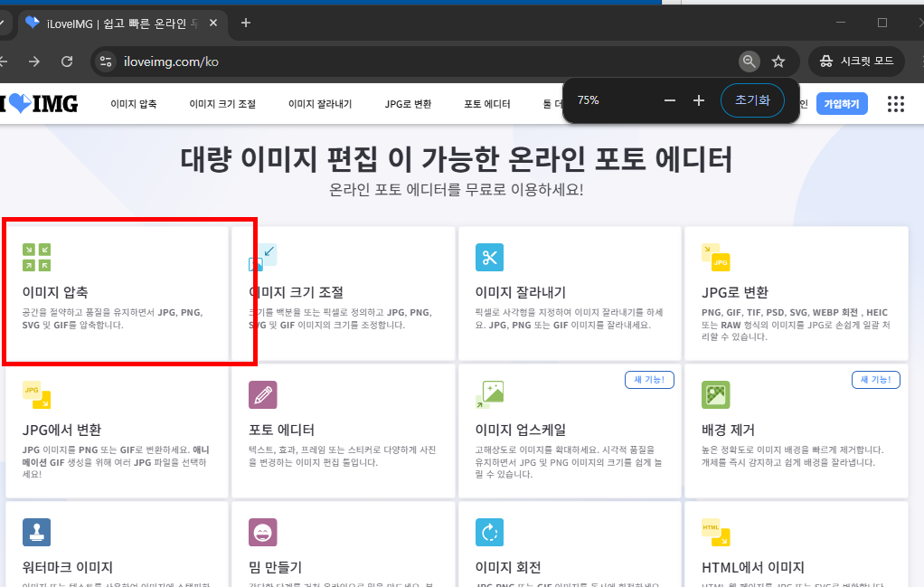This screenshot has height=587, width=924.
Task: Click the 초기화 zoom reset button
Action: [752, 100]
